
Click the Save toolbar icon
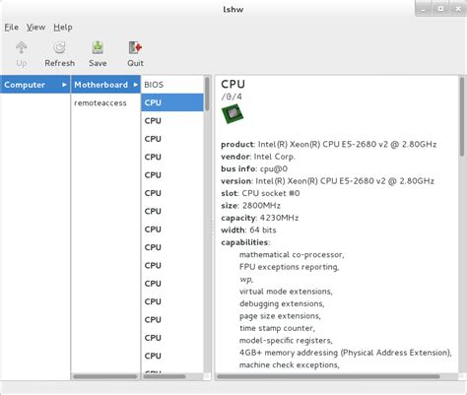point(98,48)
